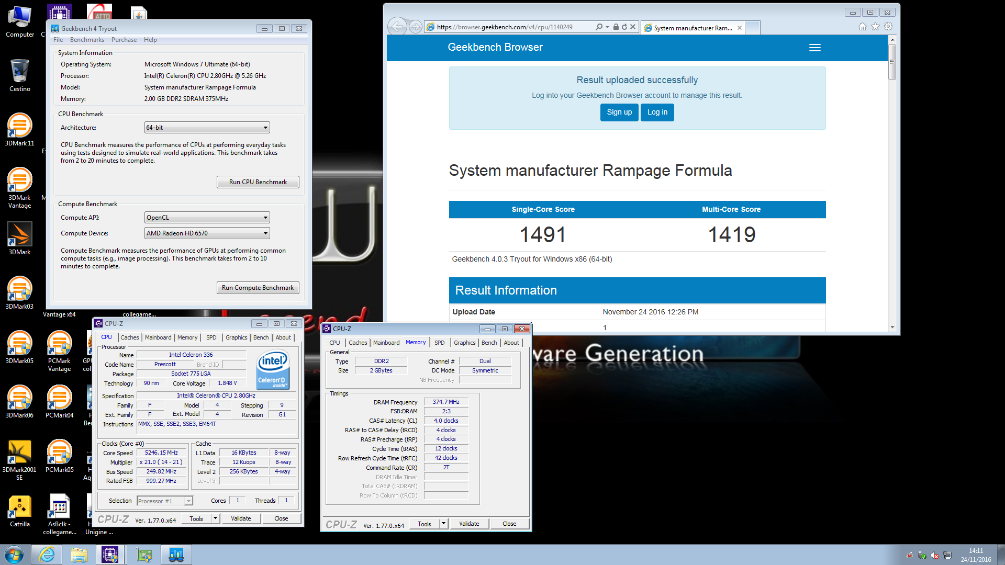This screenshot has height=565, width=1005.
Task: Open the browser favorites star
Action: tap(875, 27)
